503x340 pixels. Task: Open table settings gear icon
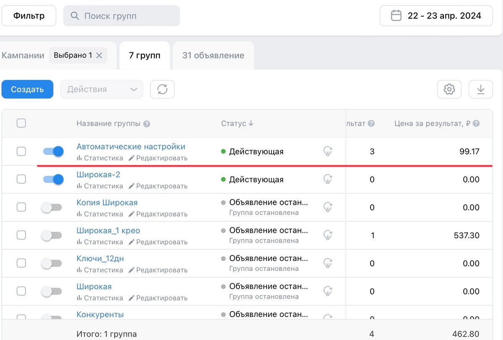click(x=449, y=89)
